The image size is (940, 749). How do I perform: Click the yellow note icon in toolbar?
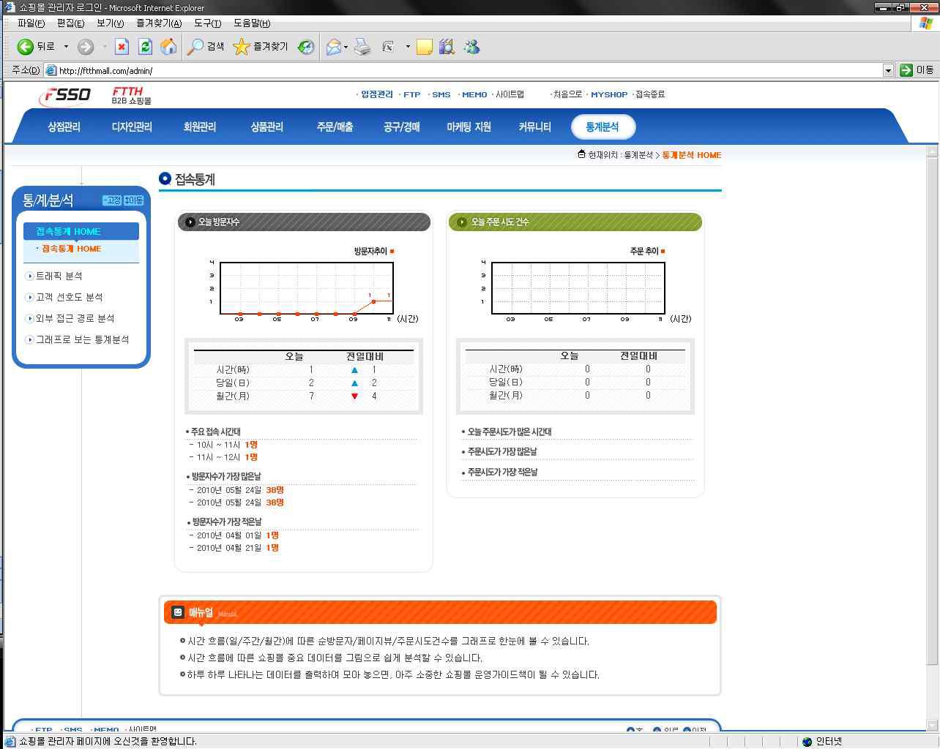coord(424,47)
